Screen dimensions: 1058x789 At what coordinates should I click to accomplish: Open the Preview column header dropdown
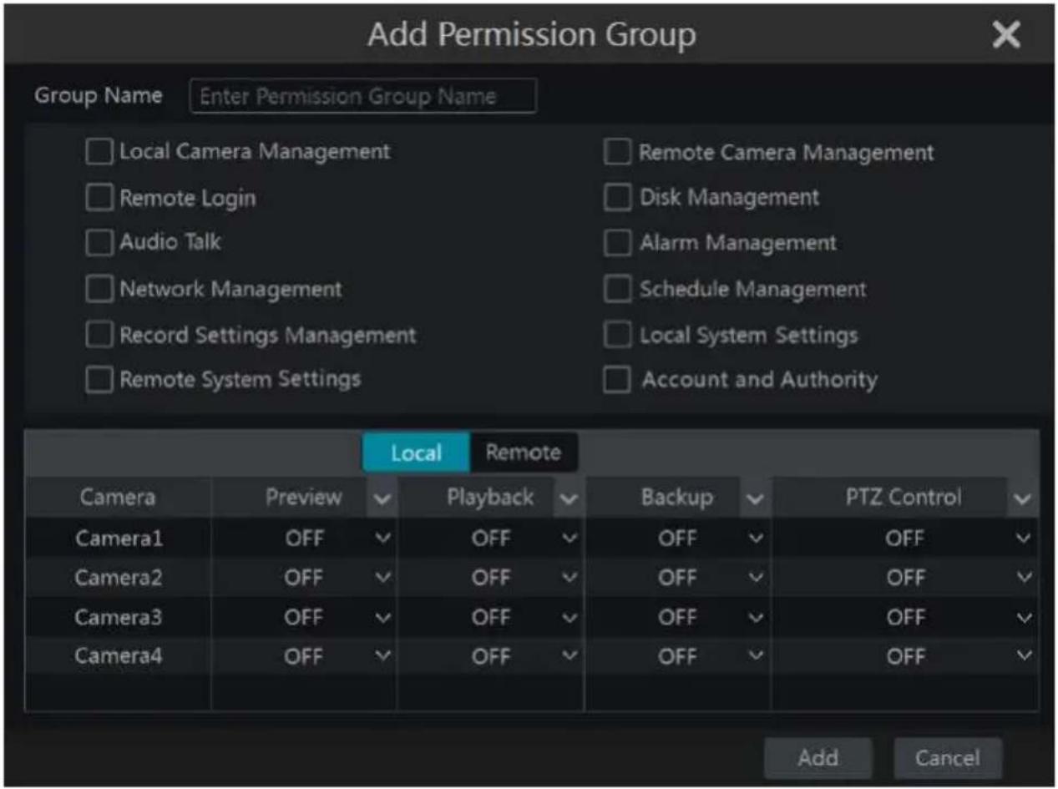click(x=382, y=498)
